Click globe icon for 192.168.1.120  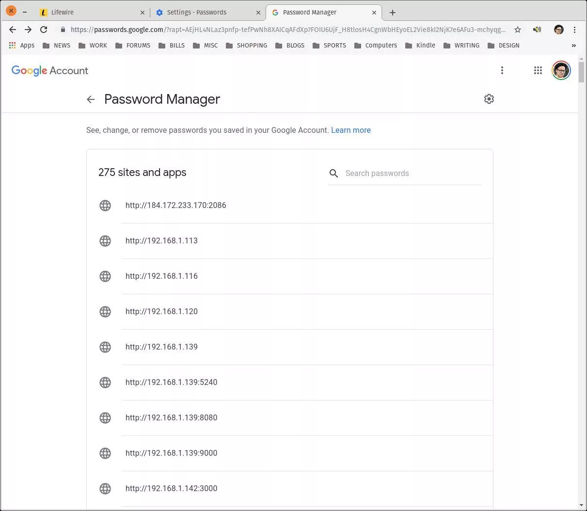(105, 311)
